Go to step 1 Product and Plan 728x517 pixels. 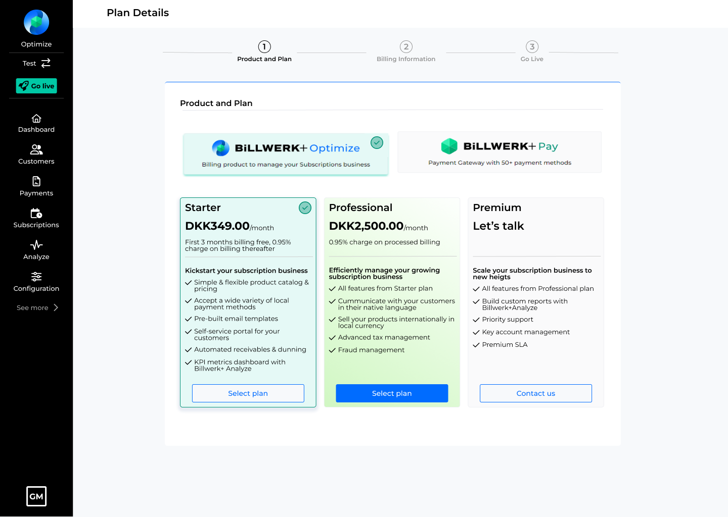click(264, 51)
